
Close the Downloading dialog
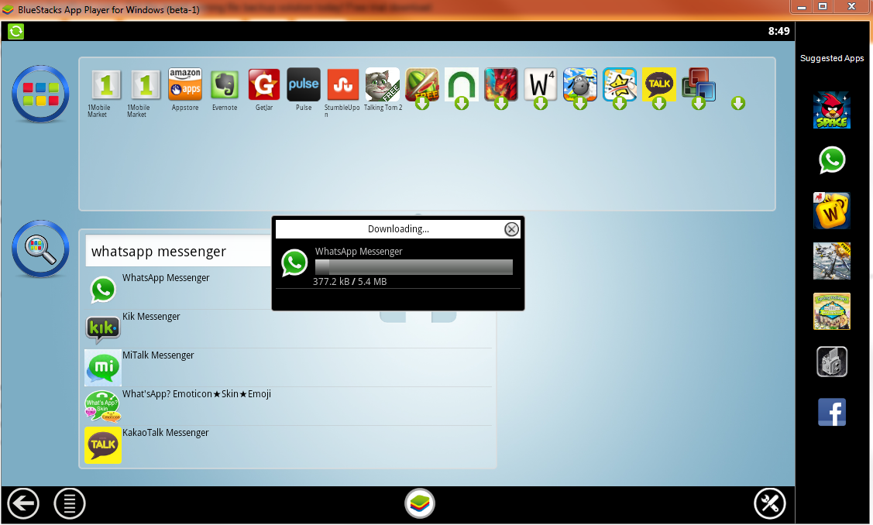[511, 229]
